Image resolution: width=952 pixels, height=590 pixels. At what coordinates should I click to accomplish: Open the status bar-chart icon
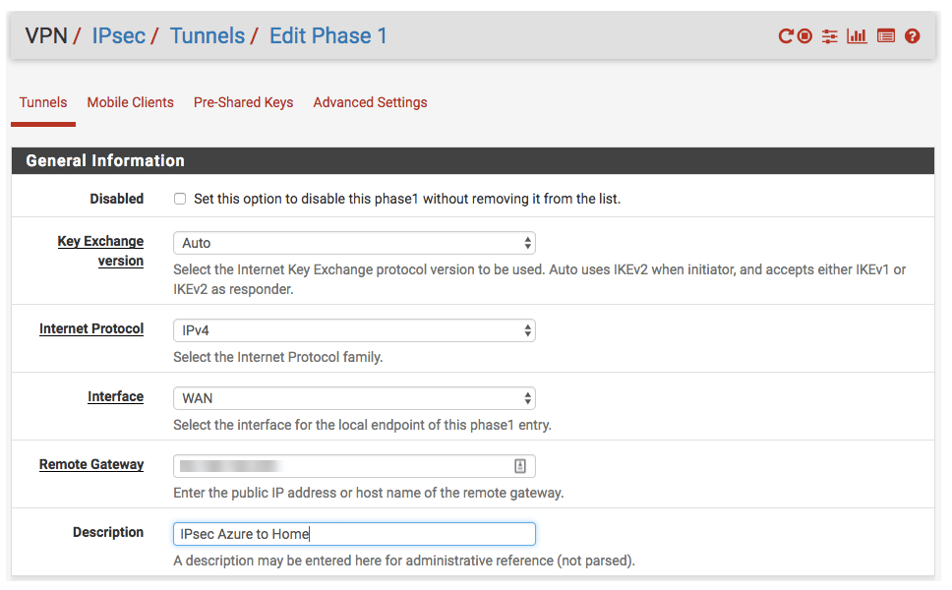[857, 36]
